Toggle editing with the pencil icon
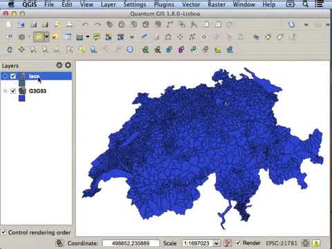This screenshot has height=249, width=332. [144, 37]
